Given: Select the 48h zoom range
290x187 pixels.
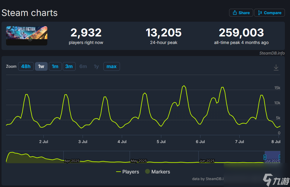Looking at the screenshot, I should tap(26, 66).
